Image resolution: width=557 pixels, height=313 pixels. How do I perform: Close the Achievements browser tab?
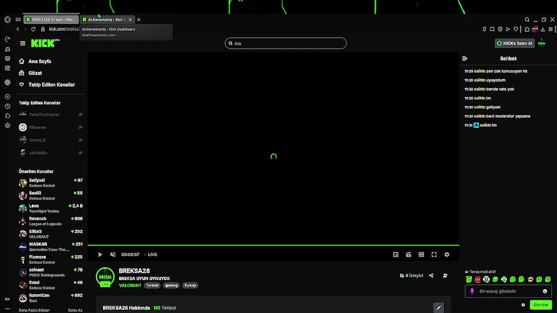[130, 20]
